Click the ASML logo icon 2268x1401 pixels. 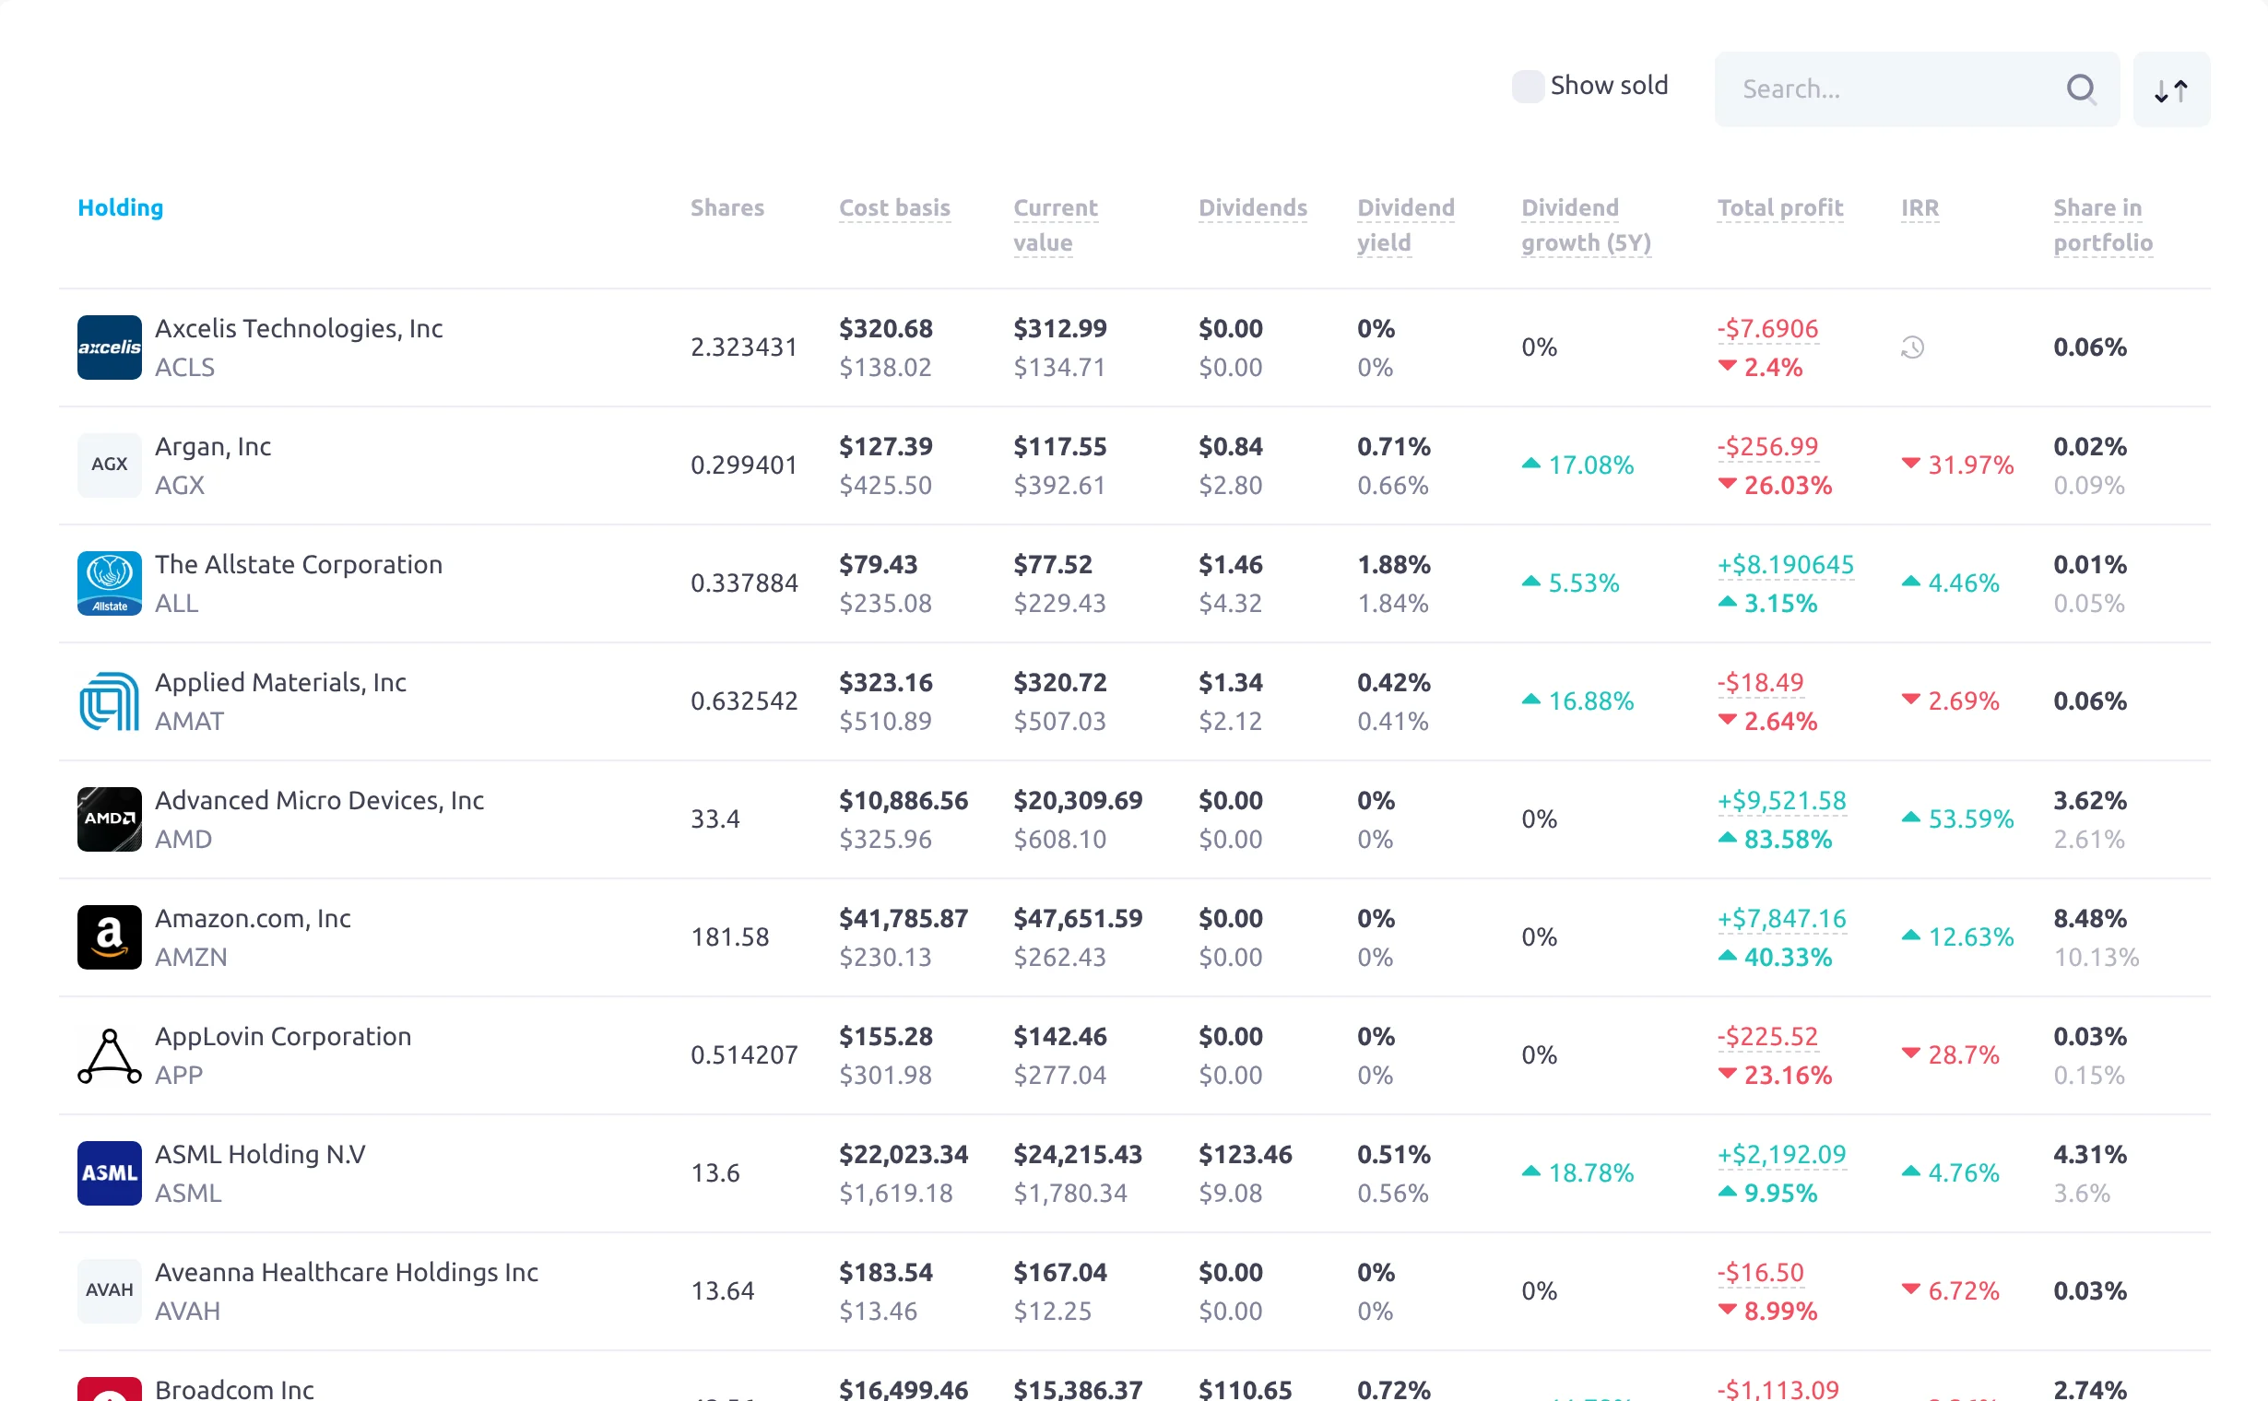coord(110,1173)
